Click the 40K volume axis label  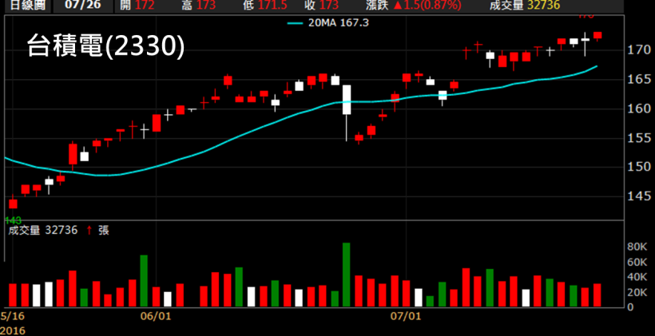(x=637, y=277)
